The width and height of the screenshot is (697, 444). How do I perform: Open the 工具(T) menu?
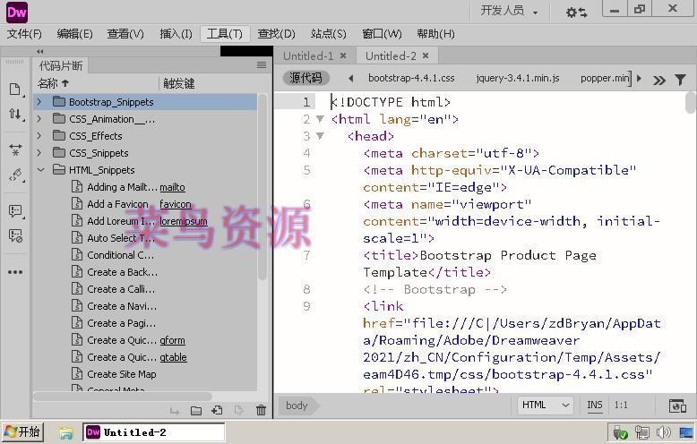coord(225,34)
